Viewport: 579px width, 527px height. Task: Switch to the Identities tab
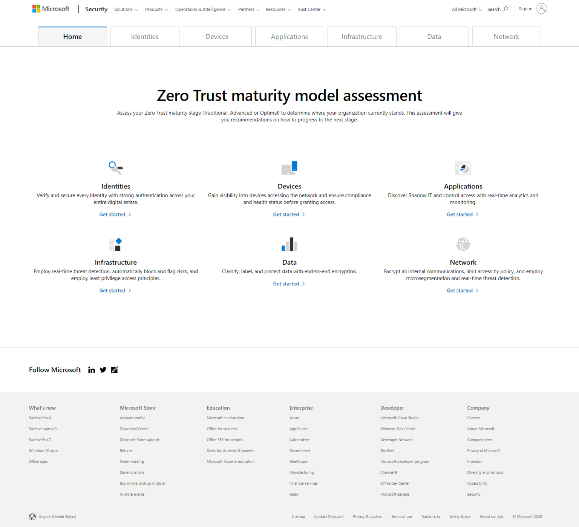coord(144,36)
